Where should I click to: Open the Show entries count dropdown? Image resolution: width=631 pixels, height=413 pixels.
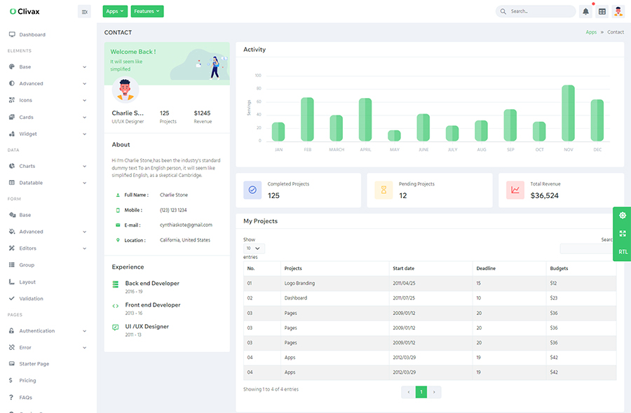254,248
